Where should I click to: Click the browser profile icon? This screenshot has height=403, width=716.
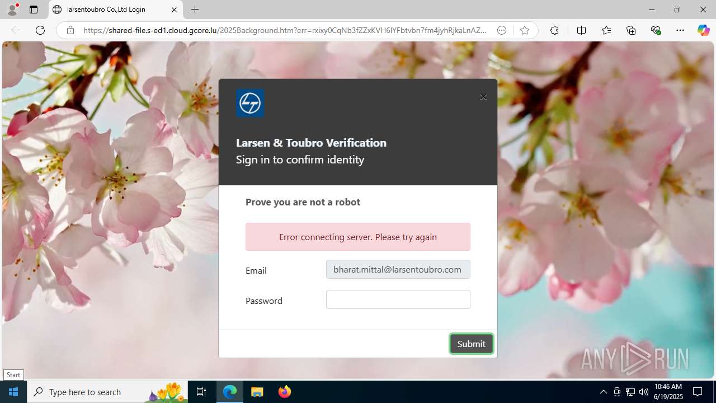pos(12,10)
